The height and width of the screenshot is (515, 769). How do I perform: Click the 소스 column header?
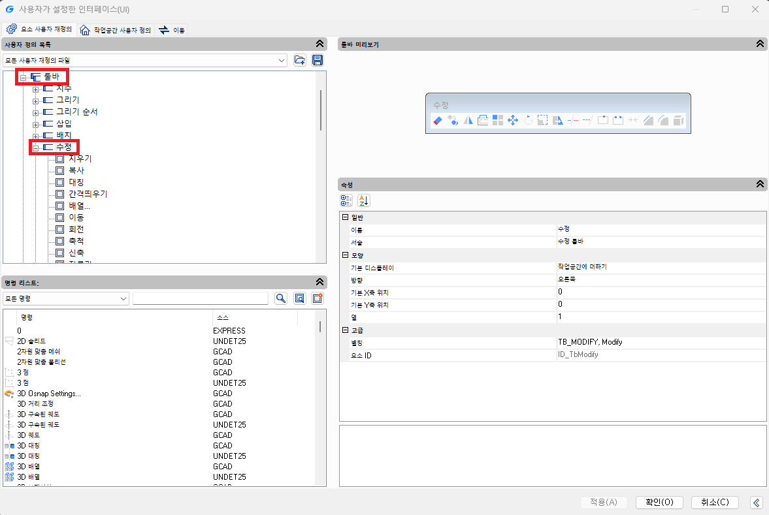coord(255,317)
